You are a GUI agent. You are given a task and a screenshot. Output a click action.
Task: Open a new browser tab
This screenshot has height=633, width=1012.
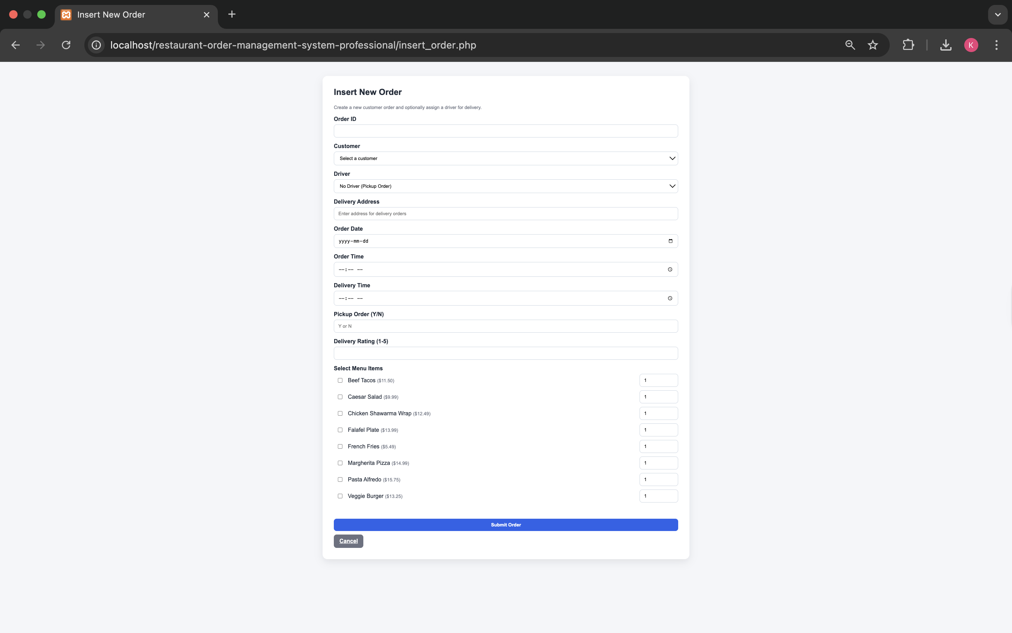232,15
